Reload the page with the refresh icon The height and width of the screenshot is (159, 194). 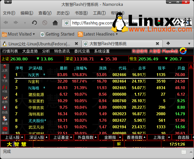(34, 23)
